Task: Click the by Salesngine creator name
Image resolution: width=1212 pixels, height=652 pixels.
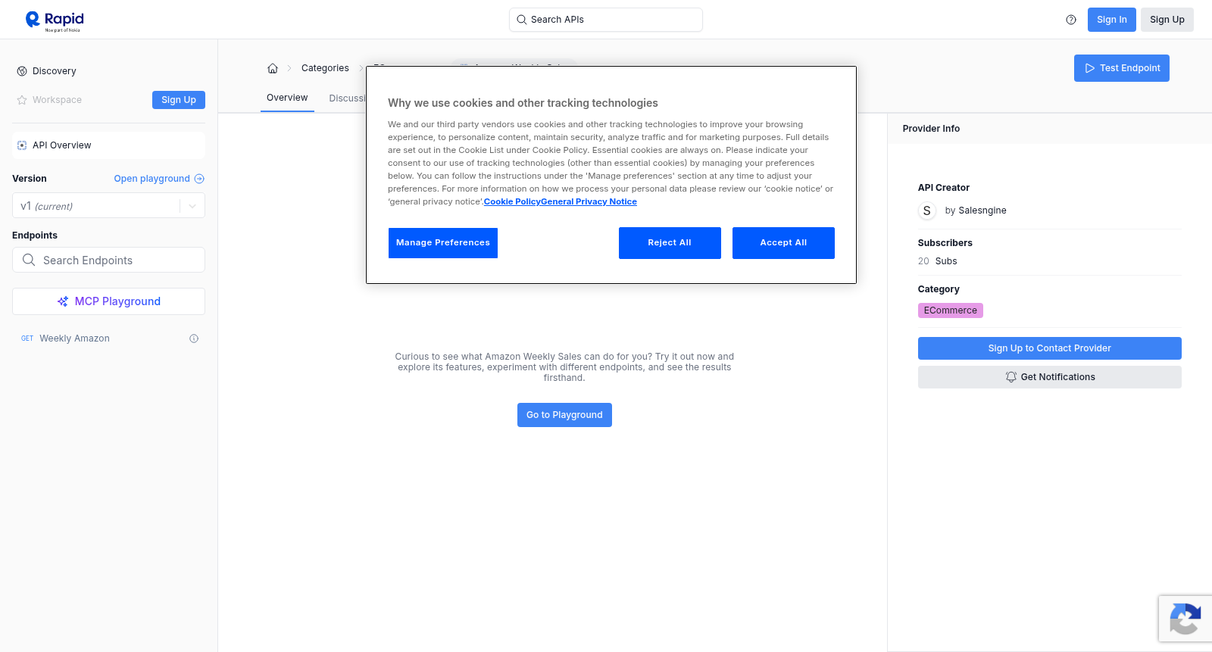Action: [976, 211]
